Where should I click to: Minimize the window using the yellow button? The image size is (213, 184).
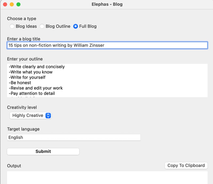12,5
